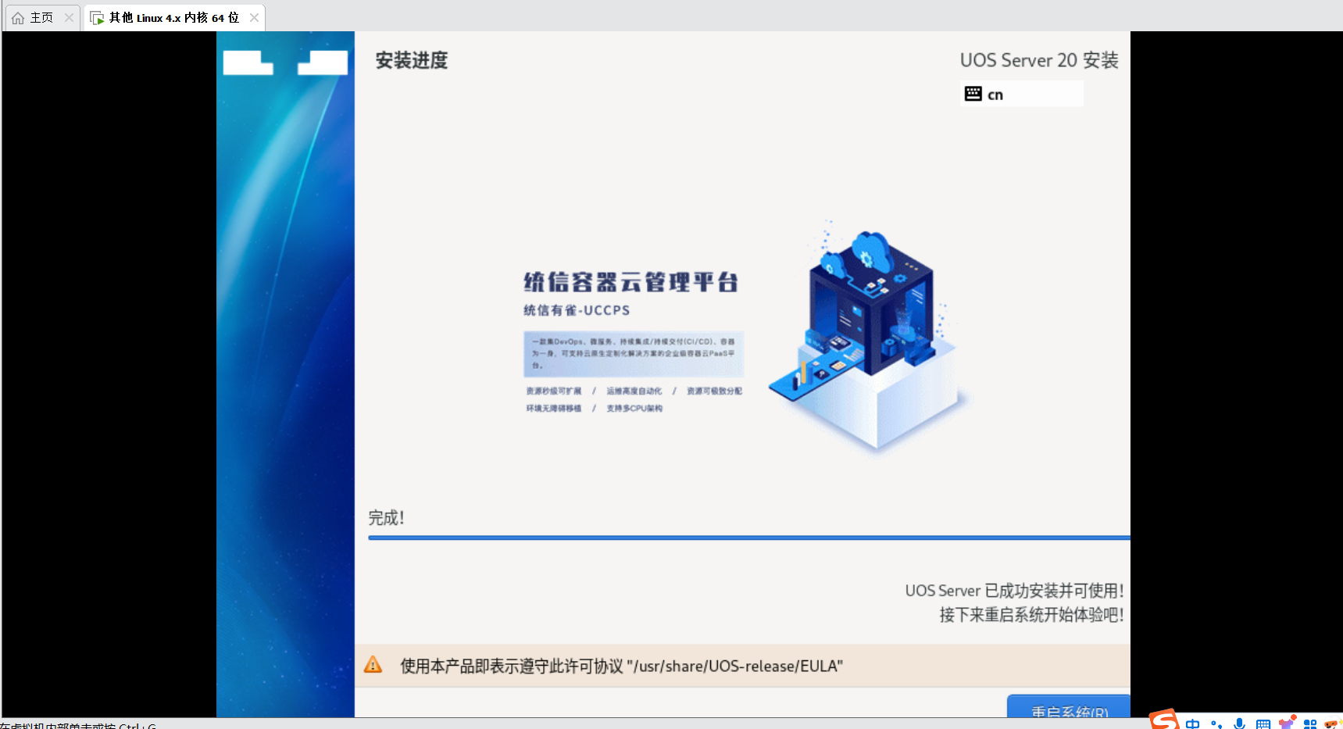Open the Sogou soft keyboard icon
The height and width of the screenshot is (729, 1343).
pyautogui.click(x=1263, y=724)
